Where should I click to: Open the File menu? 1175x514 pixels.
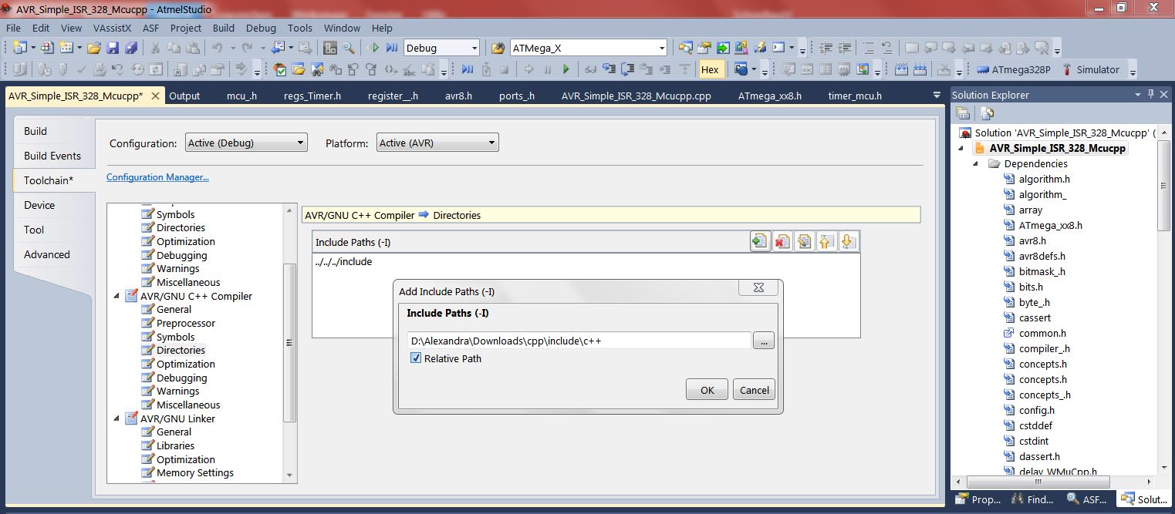(x=13, y=28)
